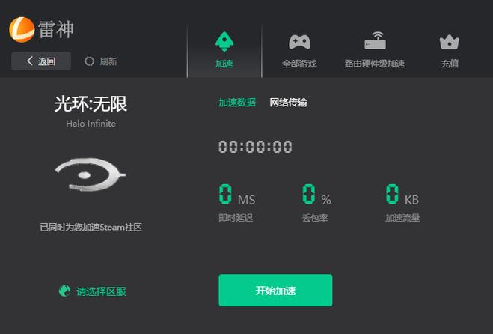Click the Halo Infinite game logo
This screenshot has height=334, width=493.
91,174
